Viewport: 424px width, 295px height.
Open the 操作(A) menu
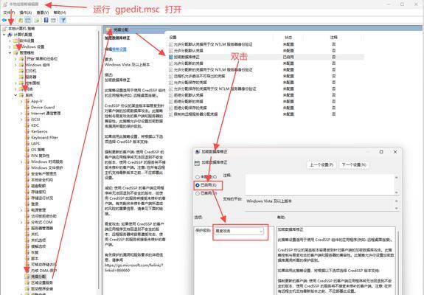[25, 13]
